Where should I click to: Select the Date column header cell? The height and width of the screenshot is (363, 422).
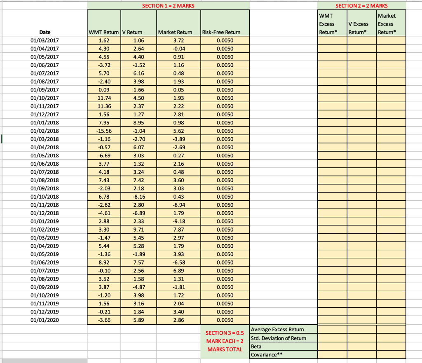click(45, 32)
